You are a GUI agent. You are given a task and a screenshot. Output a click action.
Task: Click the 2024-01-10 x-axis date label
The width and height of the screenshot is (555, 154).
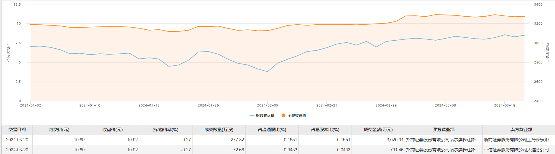[x=90, y=105]
